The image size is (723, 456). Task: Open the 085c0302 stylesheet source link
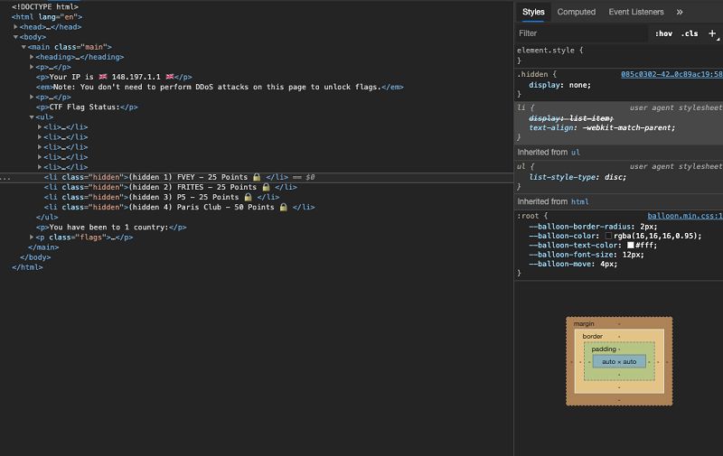coord(671,74)
